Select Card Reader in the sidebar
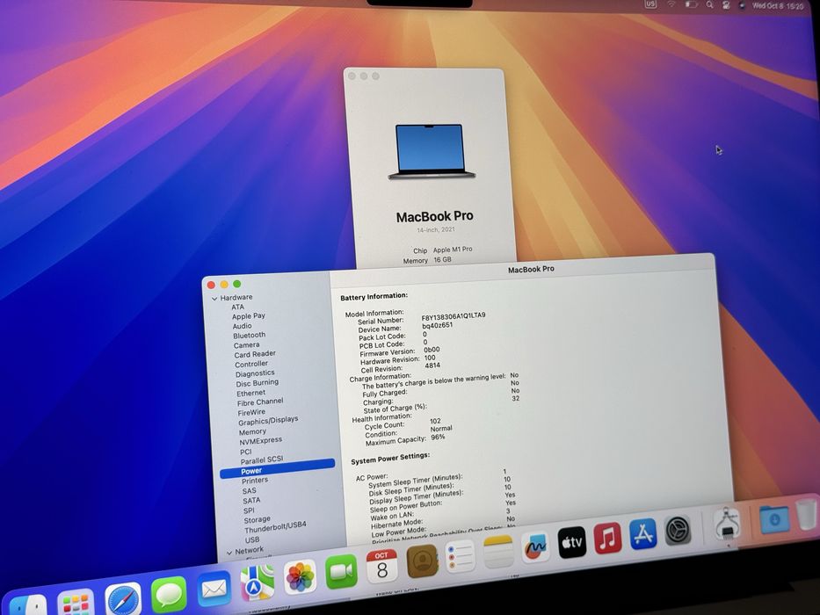This screenshot has width=820, height=615. click(x=255, y=354)
